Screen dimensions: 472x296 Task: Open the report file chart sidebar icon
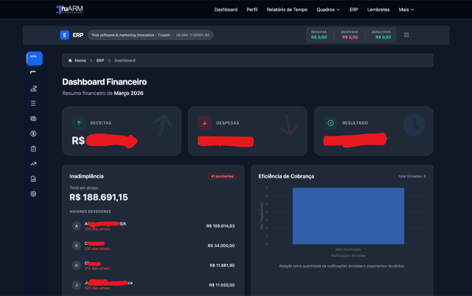point(33,179)
